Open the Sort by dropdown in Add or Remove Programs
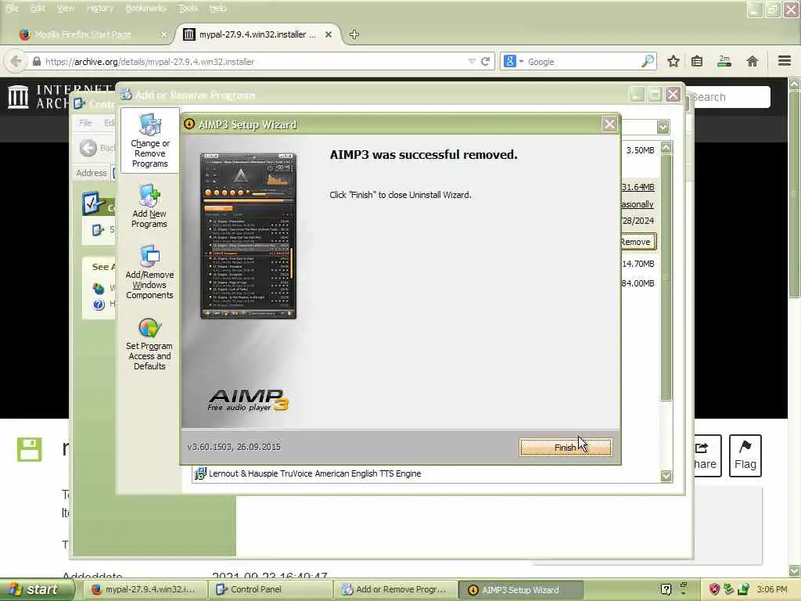Viewport: 801px width, 601px height. pyautogui.click(x=663, y=127)
